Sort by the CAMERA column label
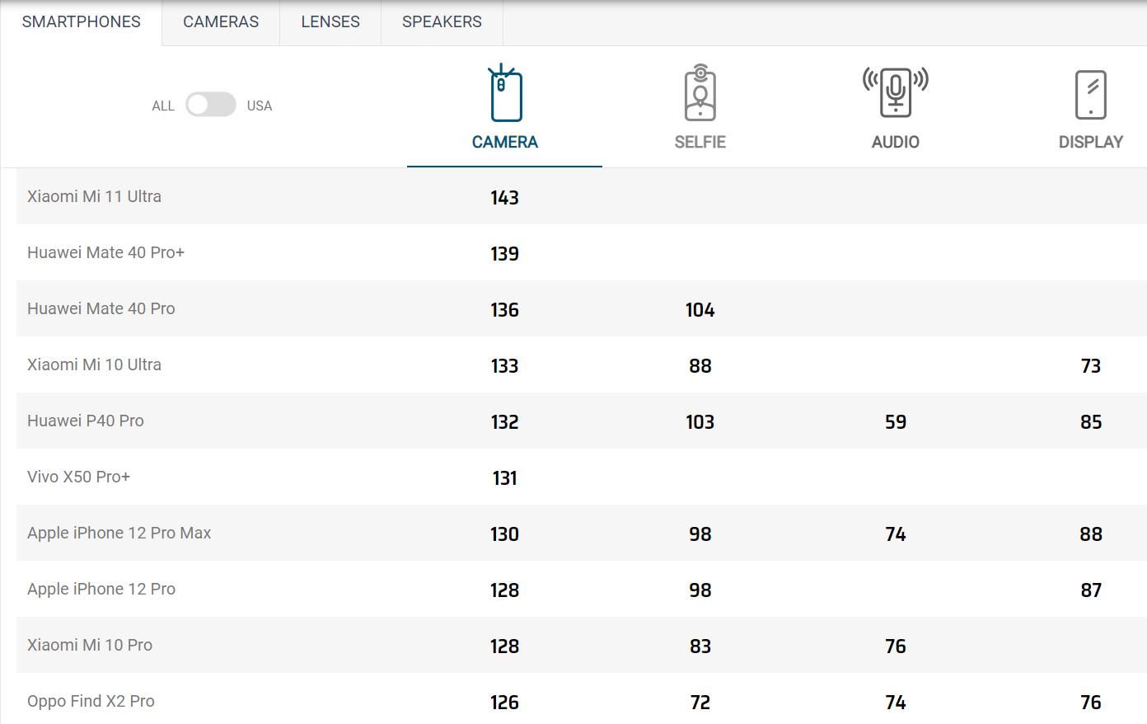 [504, 142]
